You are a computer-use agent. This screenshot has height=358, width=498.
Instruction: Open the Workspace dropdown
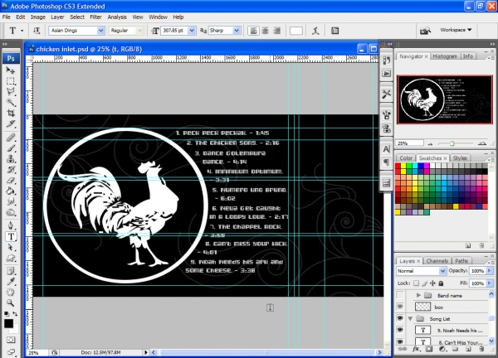[x=456, y=30]
